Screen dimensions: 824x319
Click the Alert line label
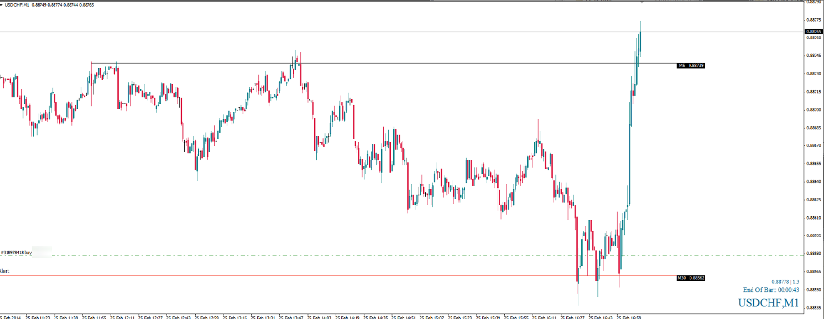(x=5, y=271)
